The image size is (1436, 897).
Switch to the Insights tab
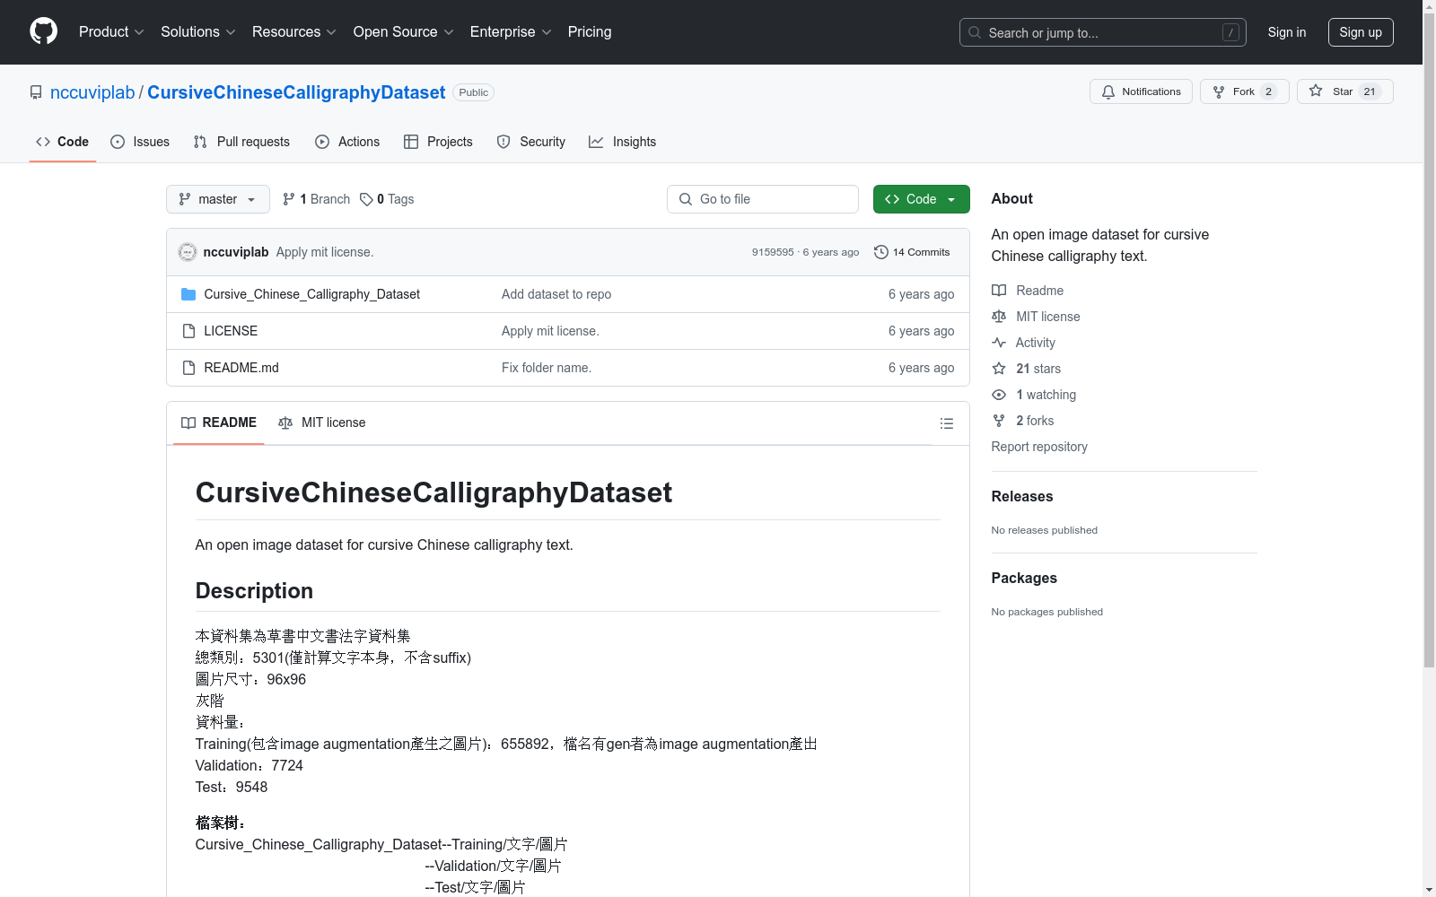tap(623, 142)
